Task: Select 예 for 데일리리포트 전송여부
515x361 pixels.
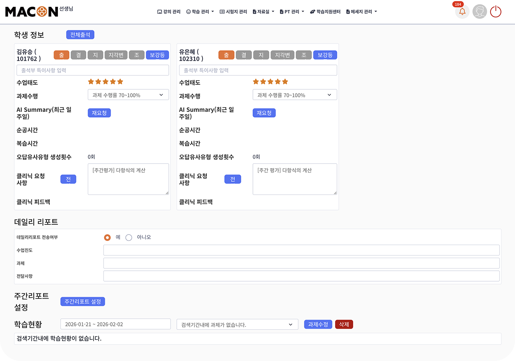Action: tap(108, 237)
